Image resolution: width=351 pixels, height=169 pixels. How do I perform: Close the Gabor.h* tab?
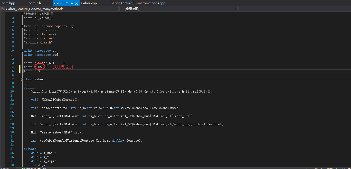point(76,3)
